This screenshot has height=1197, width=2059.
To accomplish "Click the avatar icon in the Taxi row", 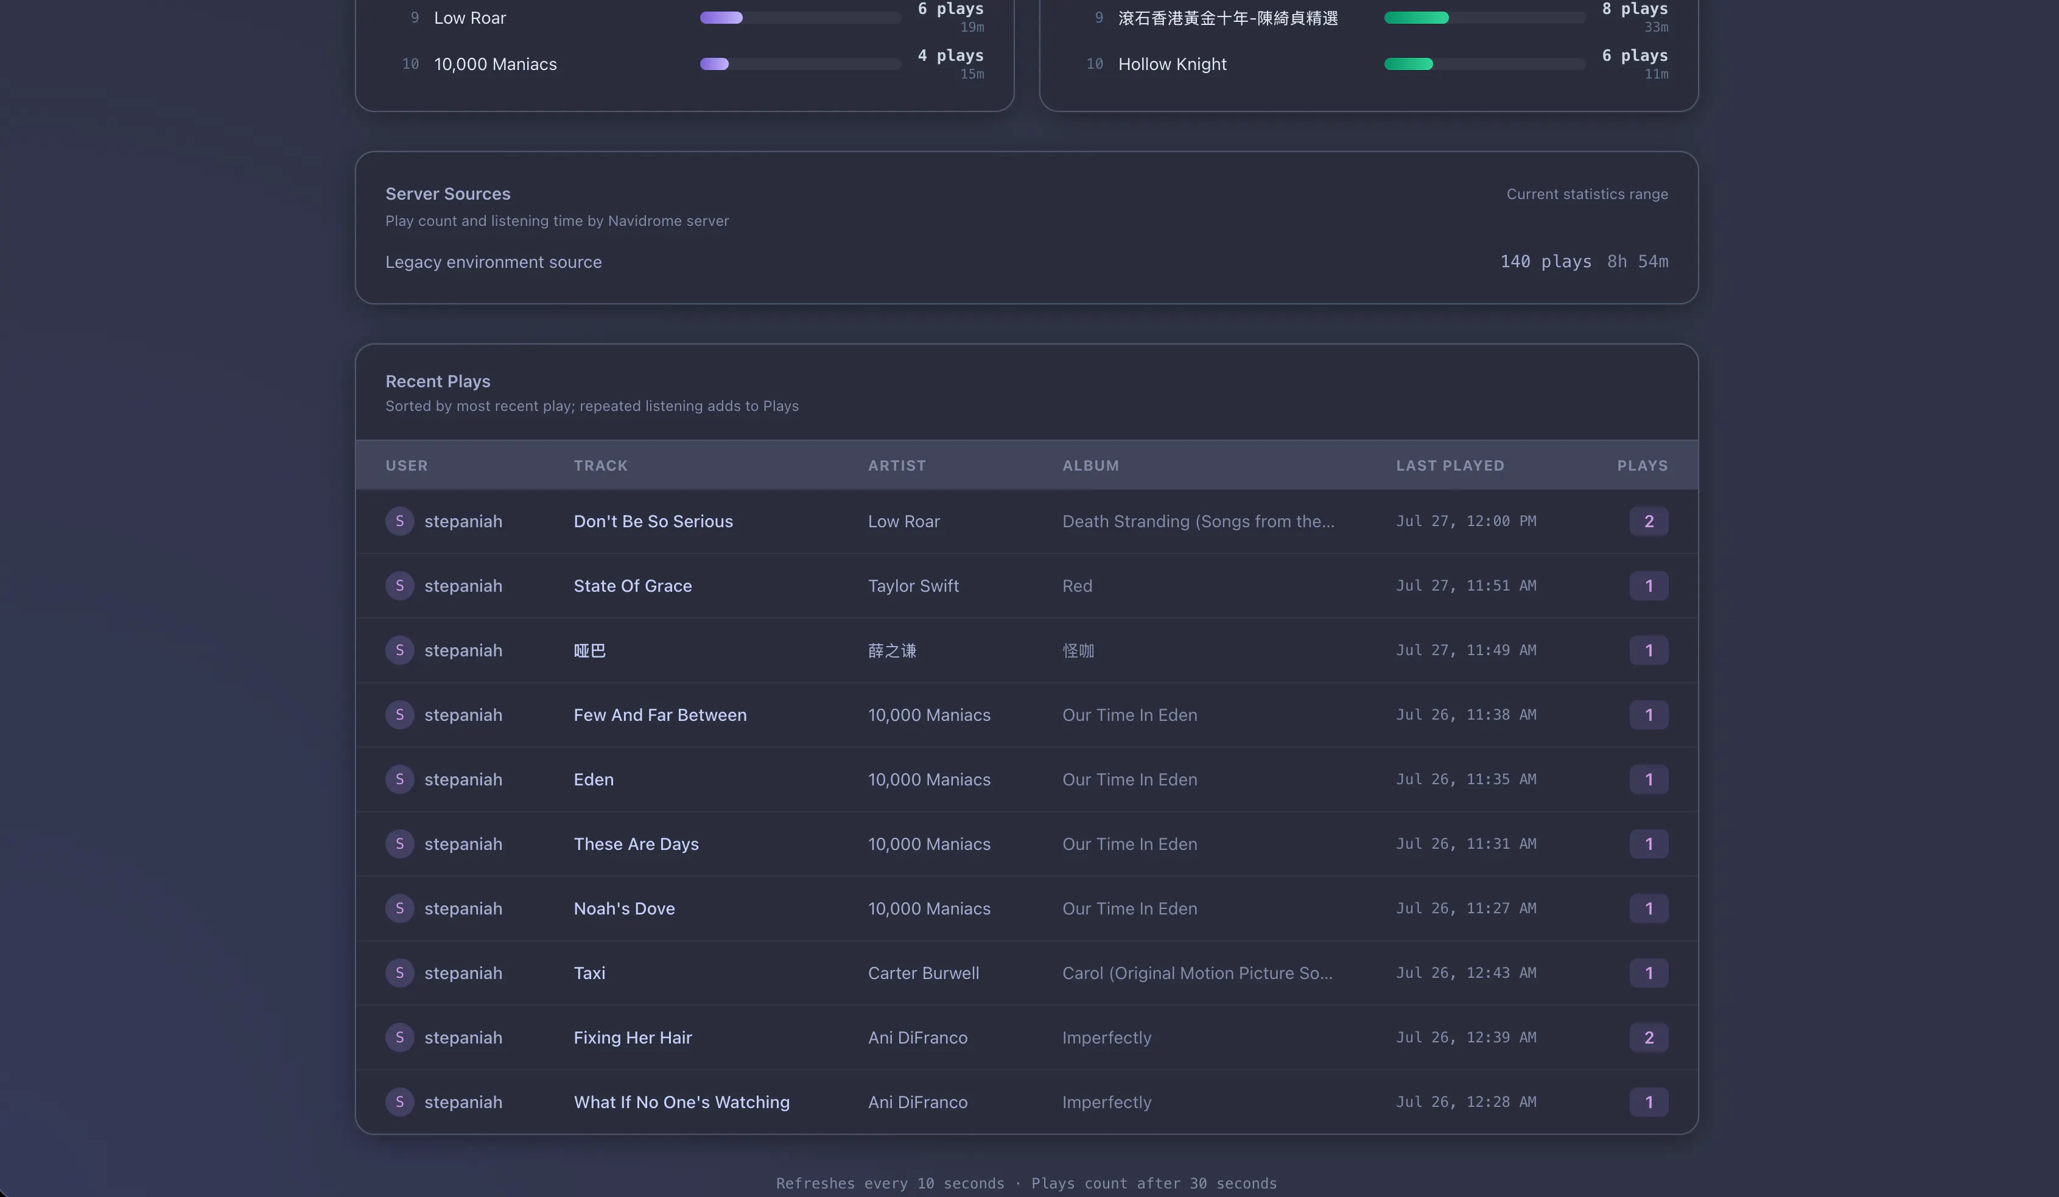I will 399,973.
